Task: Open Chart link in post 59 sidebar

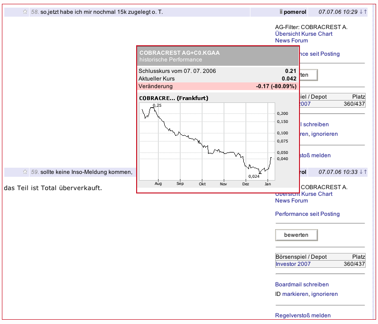Action: click(x=325, y=194)
